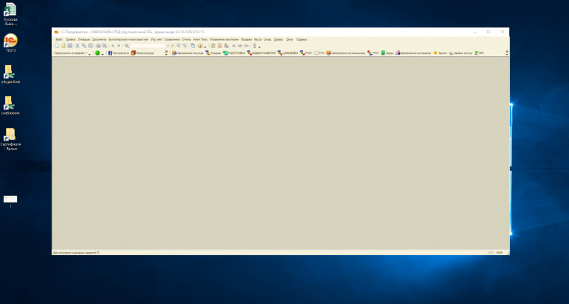Expand the overflow chevron after МП

tap(507, 53)
